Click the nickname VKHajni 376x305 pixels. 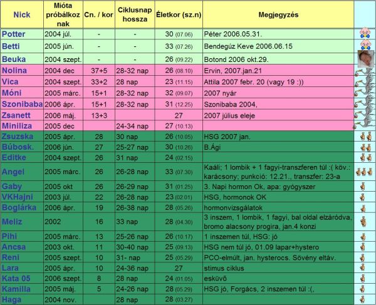coord(19,197)
